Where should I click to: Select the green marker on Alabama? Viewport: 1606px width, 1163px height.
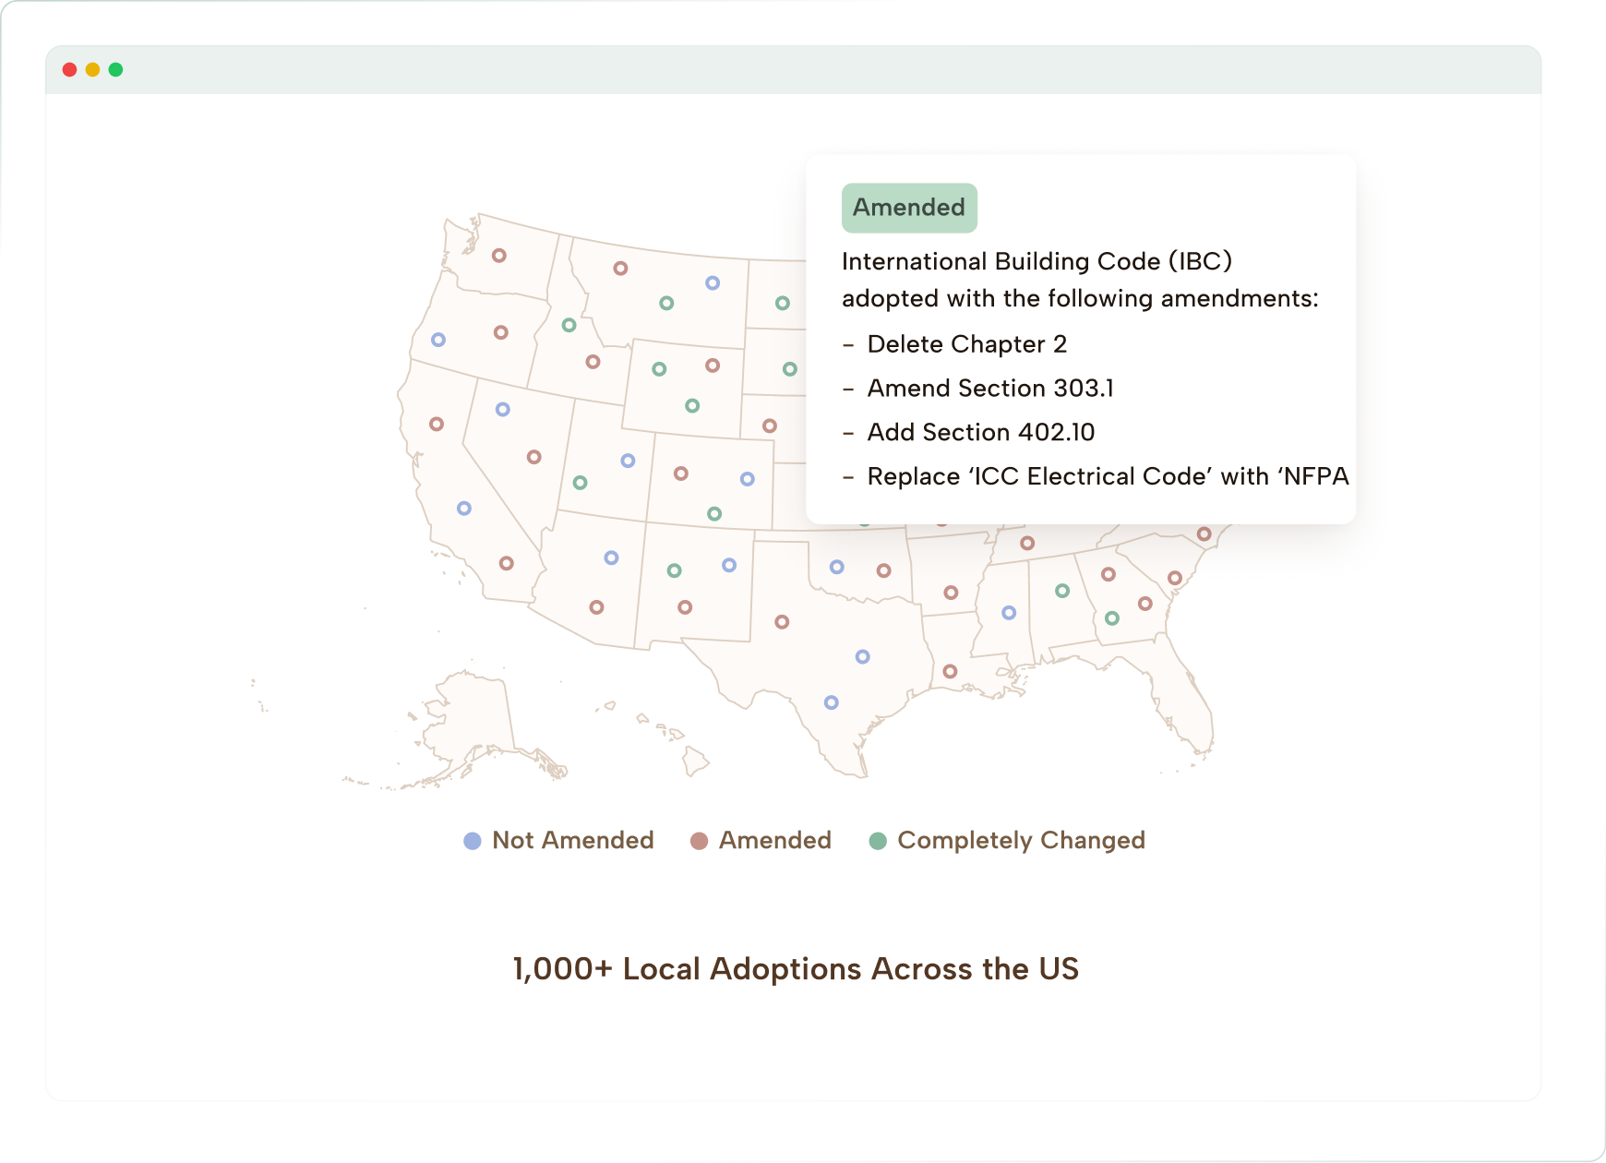pyautogui.click(x=1062, y=591)
